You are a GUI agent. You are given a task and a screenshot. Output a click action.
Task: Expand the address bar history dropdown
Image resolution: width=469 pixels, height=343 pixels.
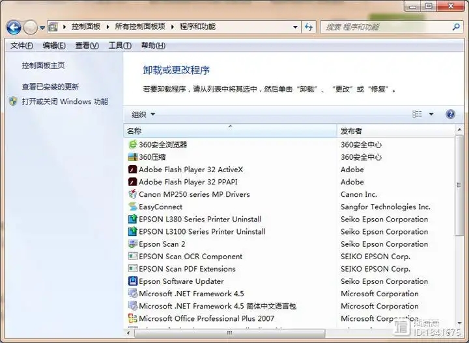295,27
